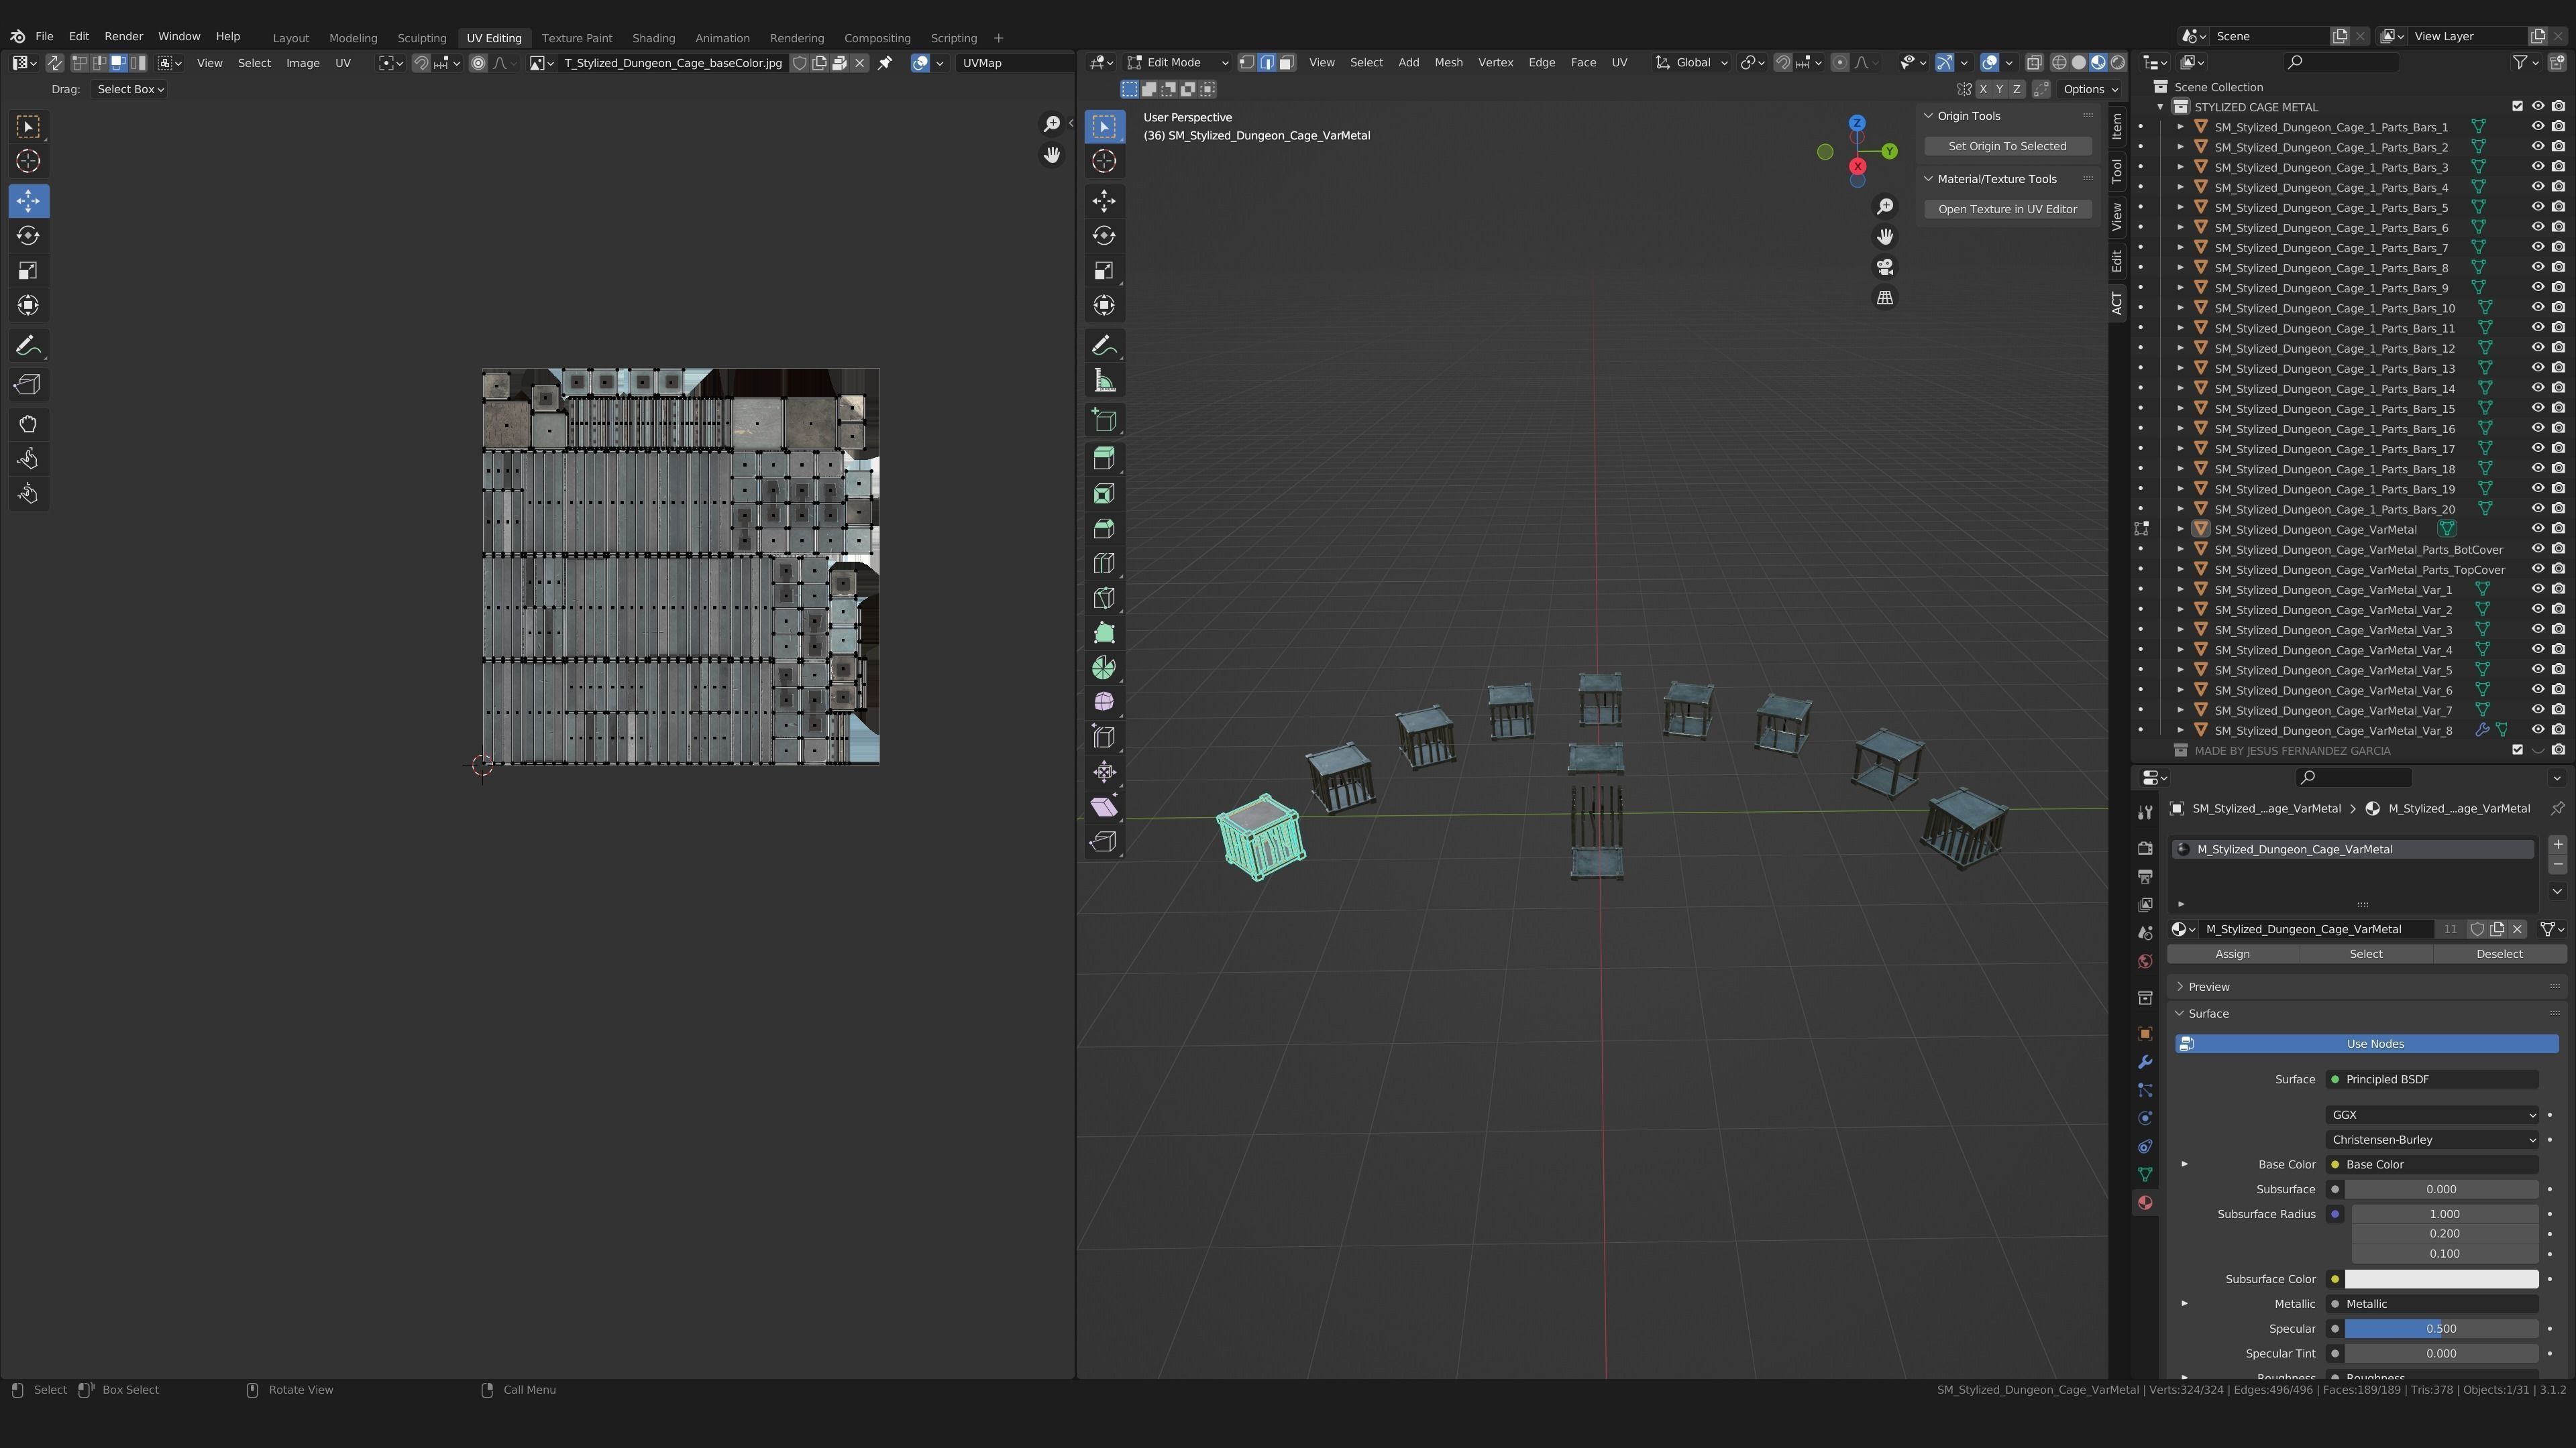Open GGX distribution dropdown
This screenshot has height=1448, width=2576.
coord(2431,1114)
